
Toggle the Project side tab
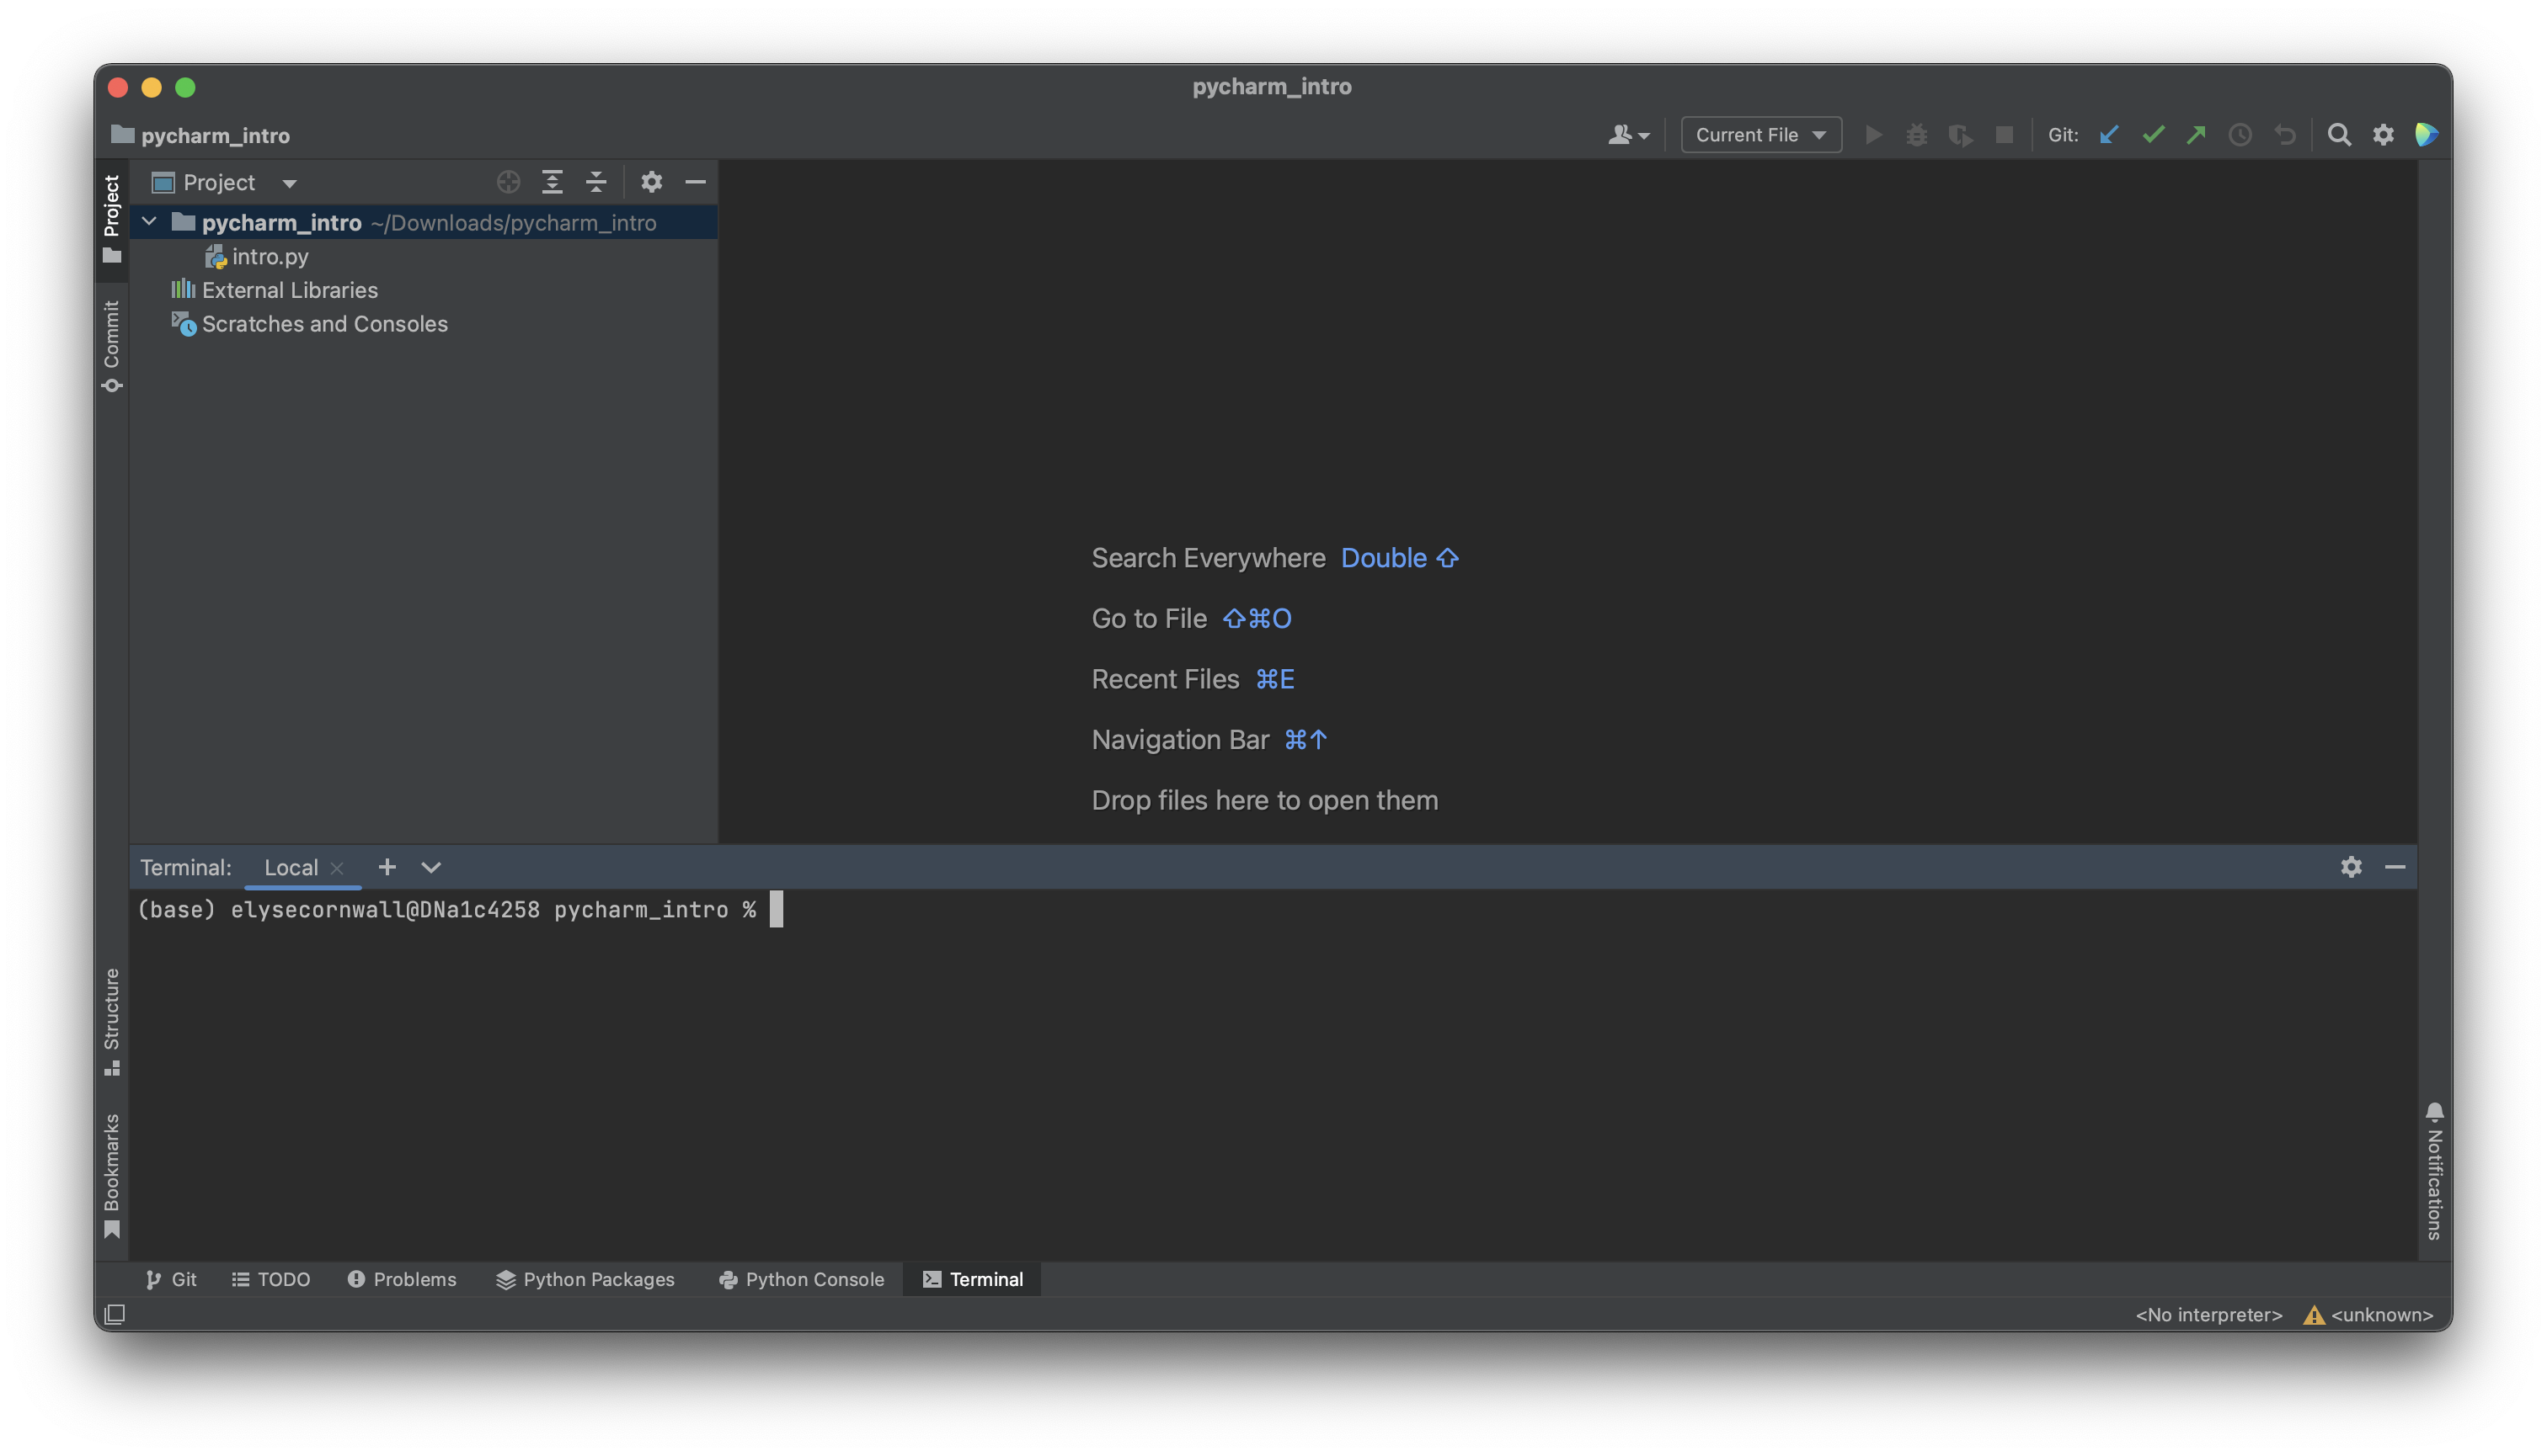[x=112, y=218]
